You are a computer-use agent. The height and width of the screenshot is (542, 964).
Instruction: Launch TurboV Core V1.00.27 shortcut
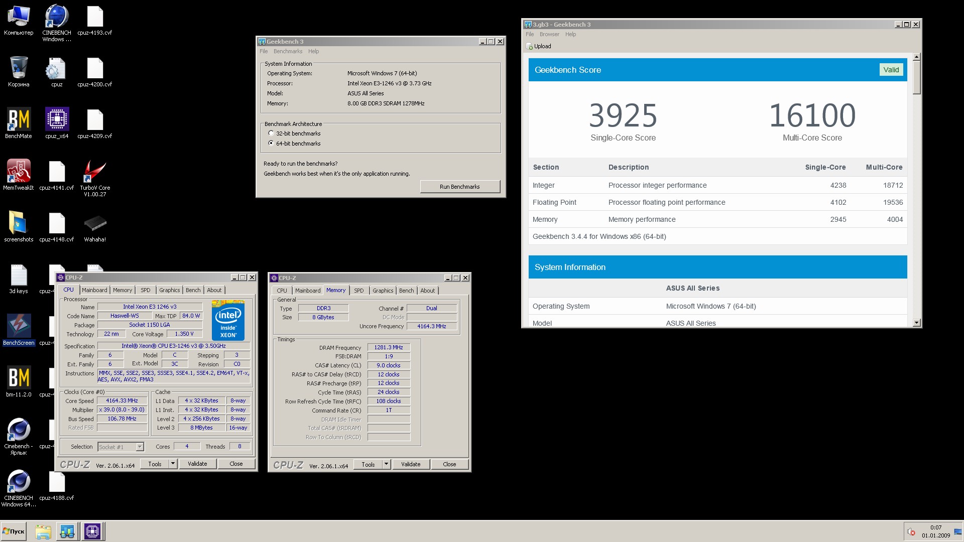[x=94, y=178]
